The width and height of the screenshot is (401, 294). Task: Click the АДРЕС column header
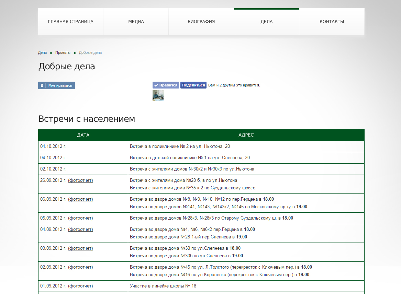point(246,135)
